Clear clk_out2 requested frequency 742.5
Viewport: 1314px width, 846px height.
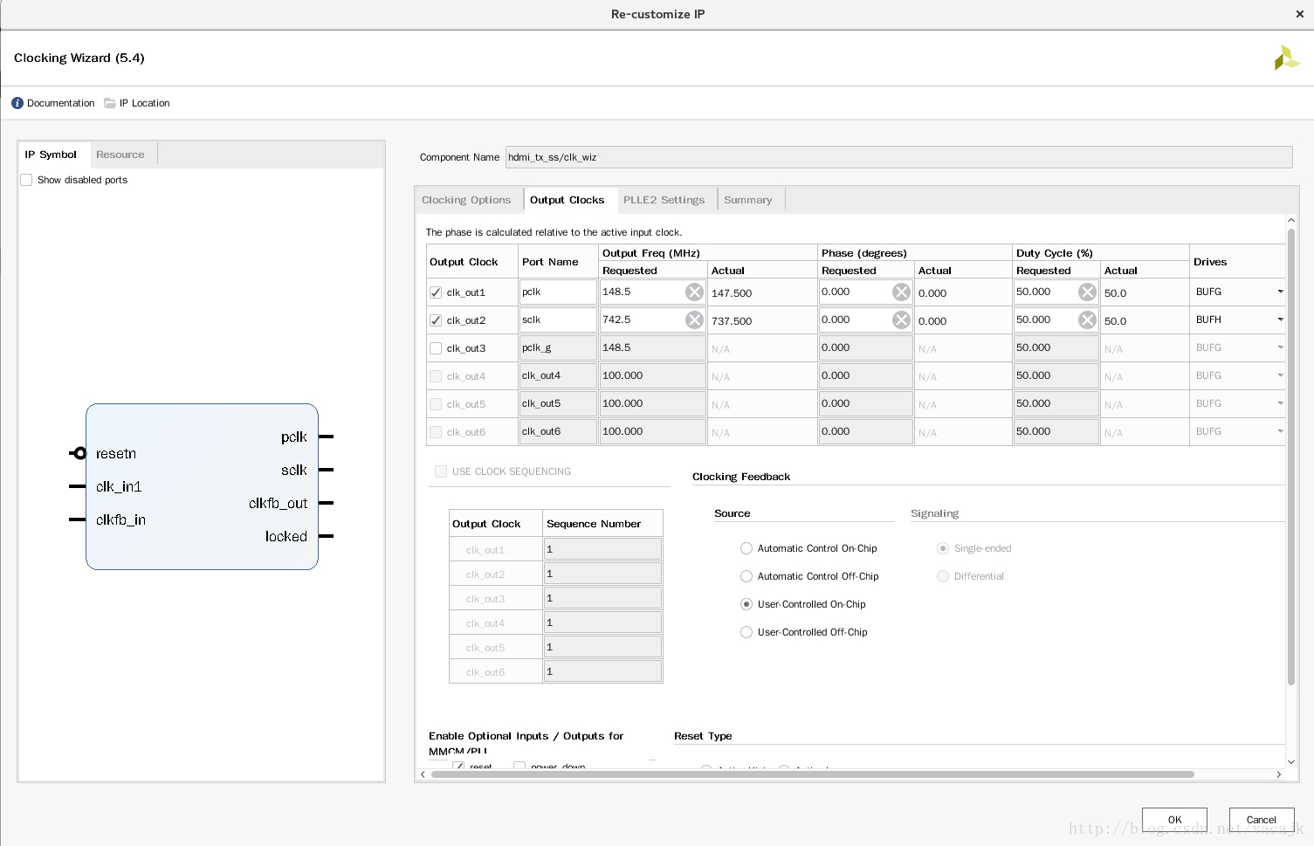click(694, 320)
